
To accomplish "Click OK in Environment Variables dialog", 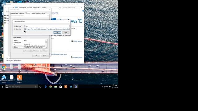I will 36,56.
